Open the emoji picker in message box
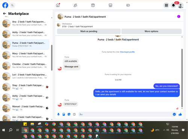Image resolution: width=188 pixels, height=139 pixels. point(174,114)
